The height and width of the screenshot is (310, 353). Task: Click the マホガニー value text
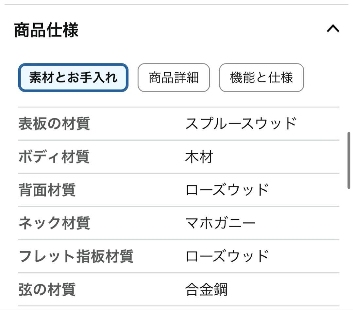point(220,223)
